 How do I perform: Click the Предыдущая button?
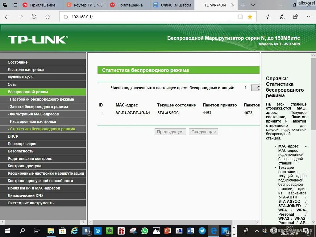(170, 132)
